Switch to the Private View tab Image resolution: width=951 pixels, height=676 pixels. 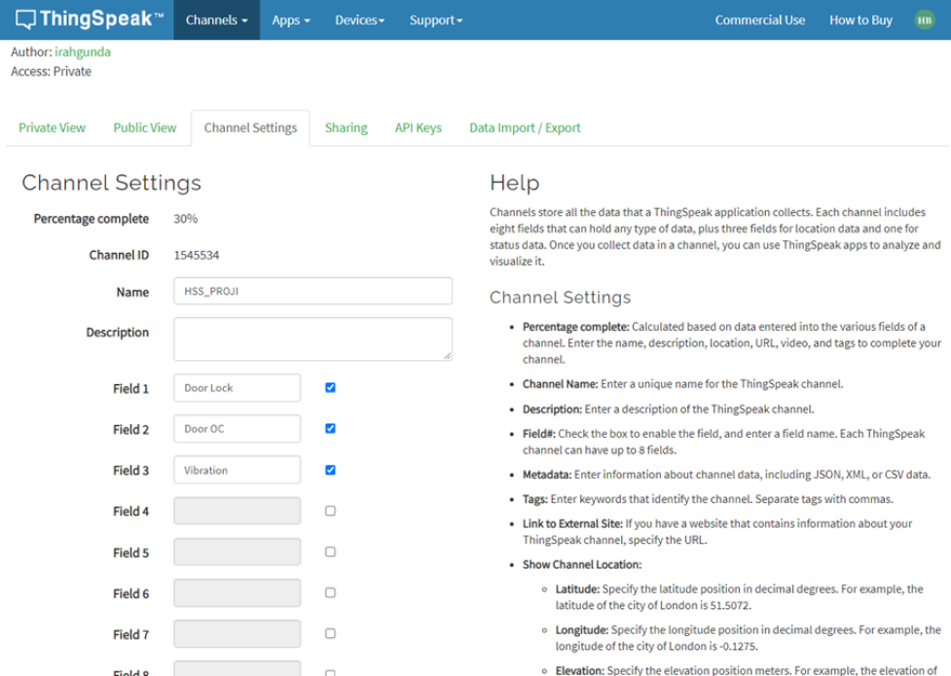[53, 128]
